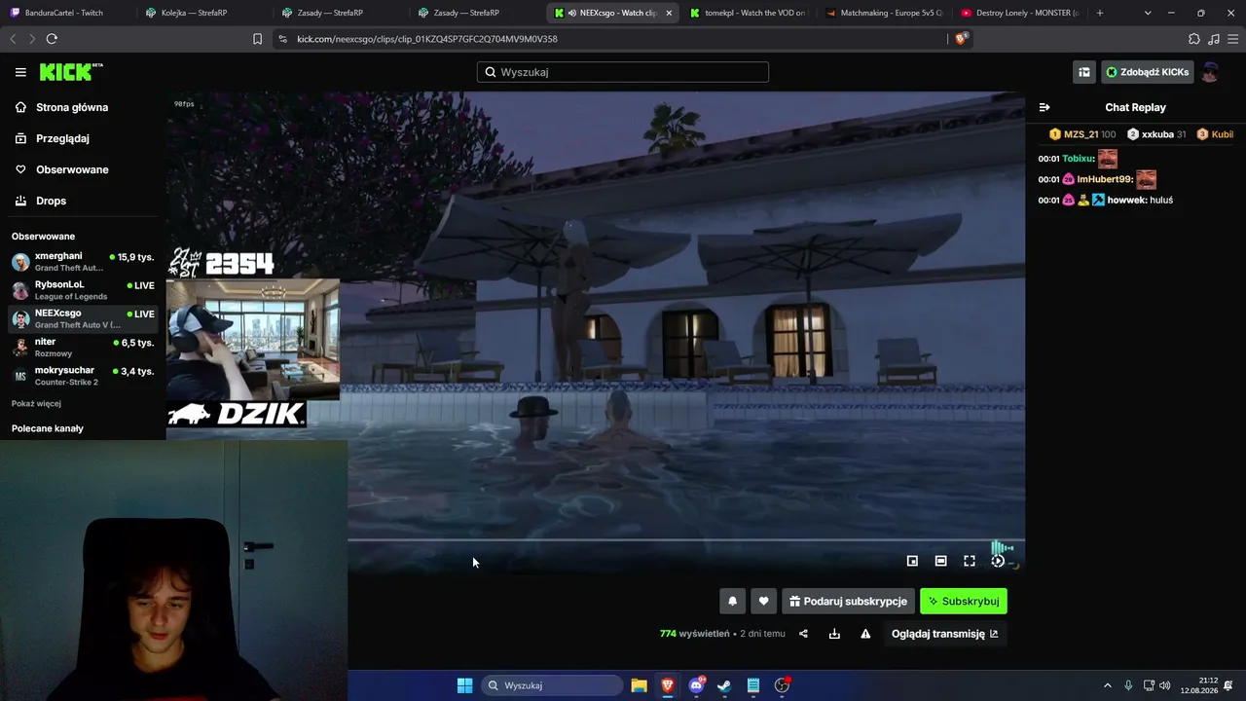Open the playback settings icon in player
The width and height of the screenshot is (1246, 701).
(x=998, y=561)
